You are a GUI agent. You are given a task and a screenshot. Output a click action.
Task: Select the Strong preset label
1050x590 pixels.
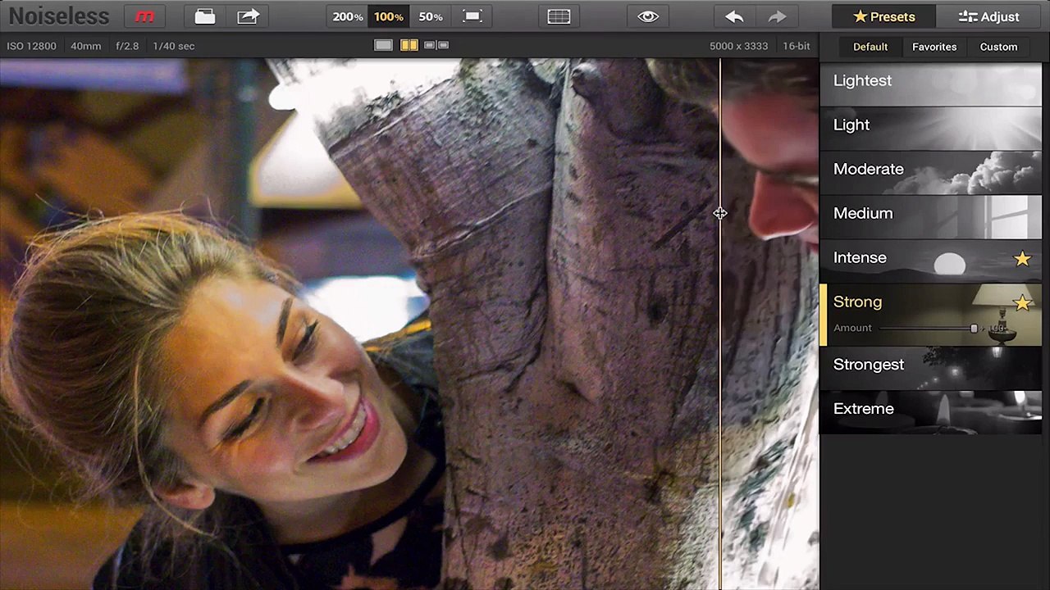click(x=857, y=302)
